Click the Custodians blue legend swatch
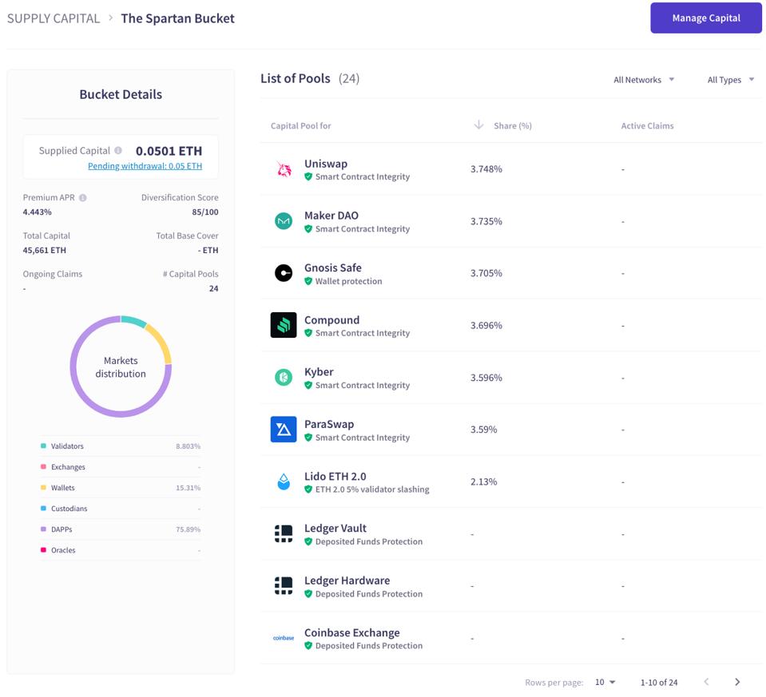766x697 pixels. (43, 509)
